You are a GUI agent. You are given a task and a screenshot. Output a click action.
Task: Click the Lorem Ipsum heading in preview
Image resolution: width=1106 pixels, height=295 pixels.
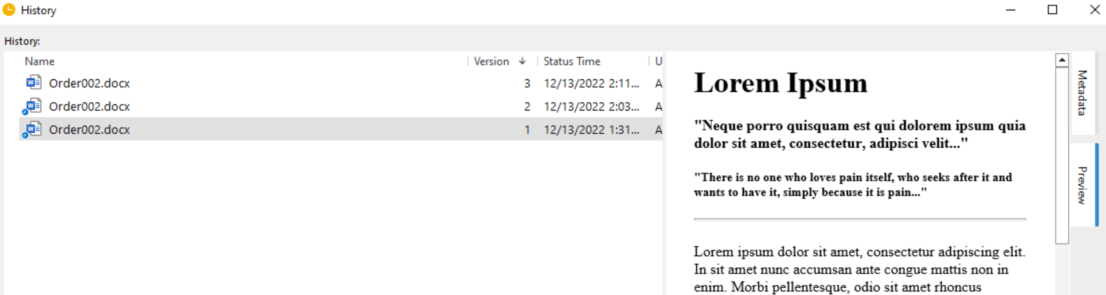780,83
